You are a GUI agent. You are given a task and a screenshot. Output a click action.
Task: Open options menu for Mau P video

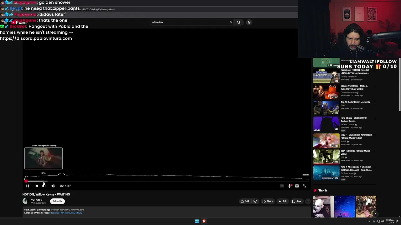[375, 135]
